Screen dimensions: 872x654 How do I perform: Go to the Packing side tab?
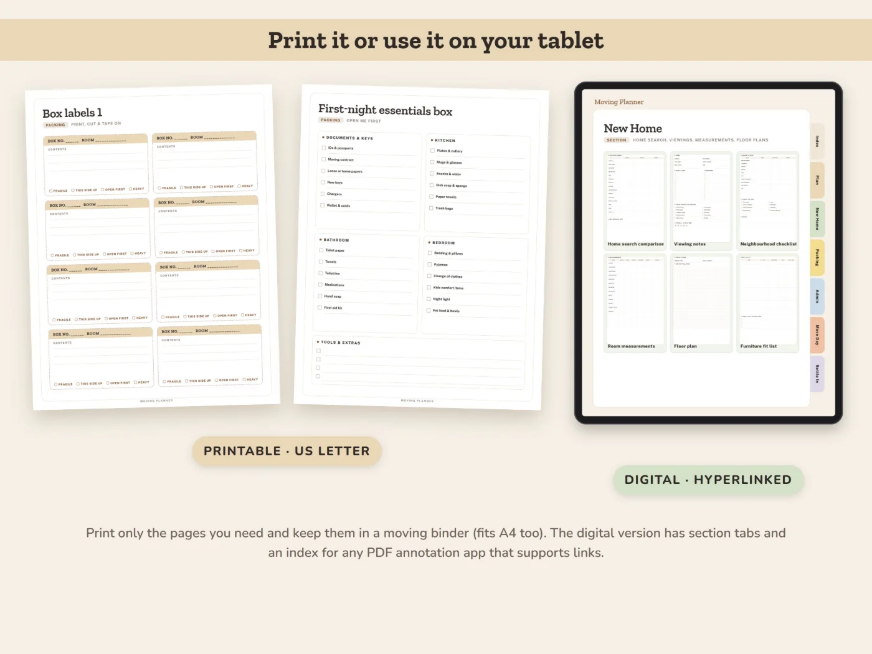point(817,257)
